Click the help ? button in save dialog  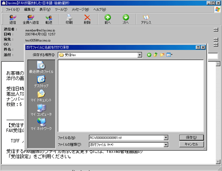pos(198,47)
